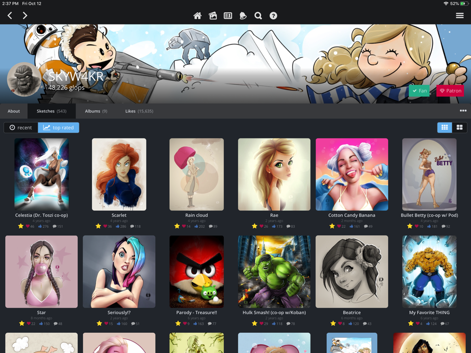Open the Scarlet sketch thumbnail
This screenshot has height=353, width=471.
click(119, 175)
